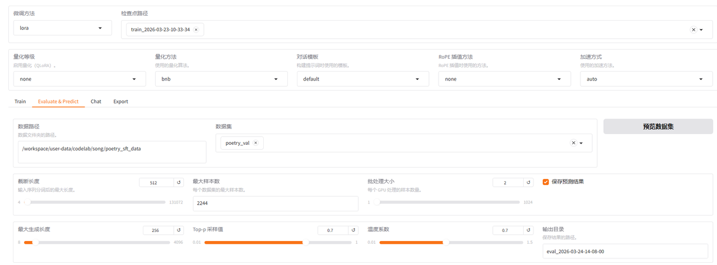The width and height of the screenshot is (717, 265).
Task: Click the 数据路径 text field
Action: tap(112, 152)
